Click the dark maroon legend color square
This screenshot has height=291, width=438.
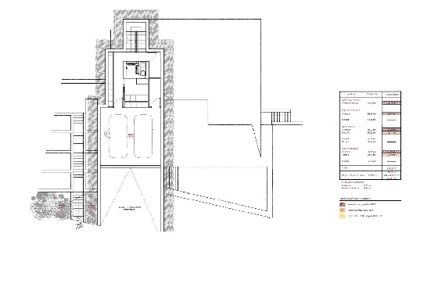343,204
